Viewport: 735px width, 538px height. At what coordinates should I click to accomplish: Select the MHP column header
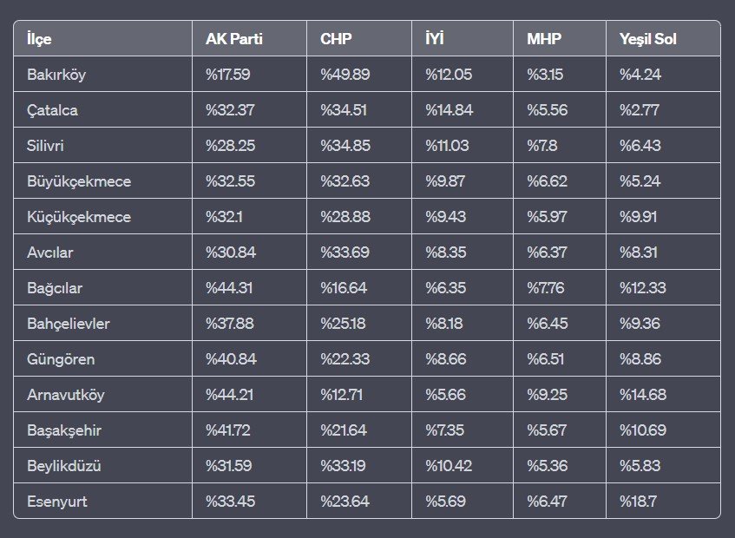click(543, 39)
